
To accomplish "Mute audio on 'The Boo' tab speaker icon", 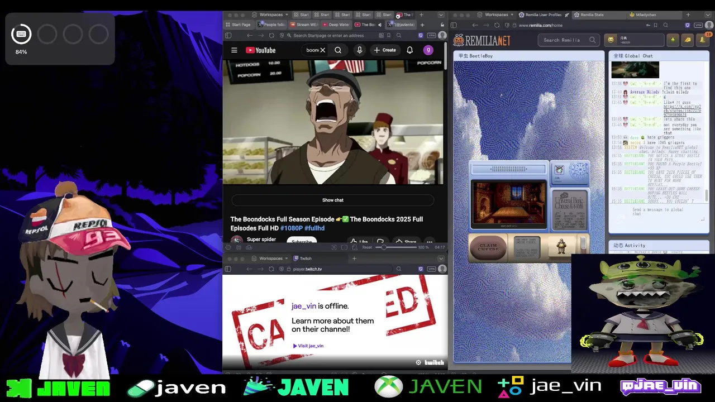I will pyautogui.click(x=380, y=25).
